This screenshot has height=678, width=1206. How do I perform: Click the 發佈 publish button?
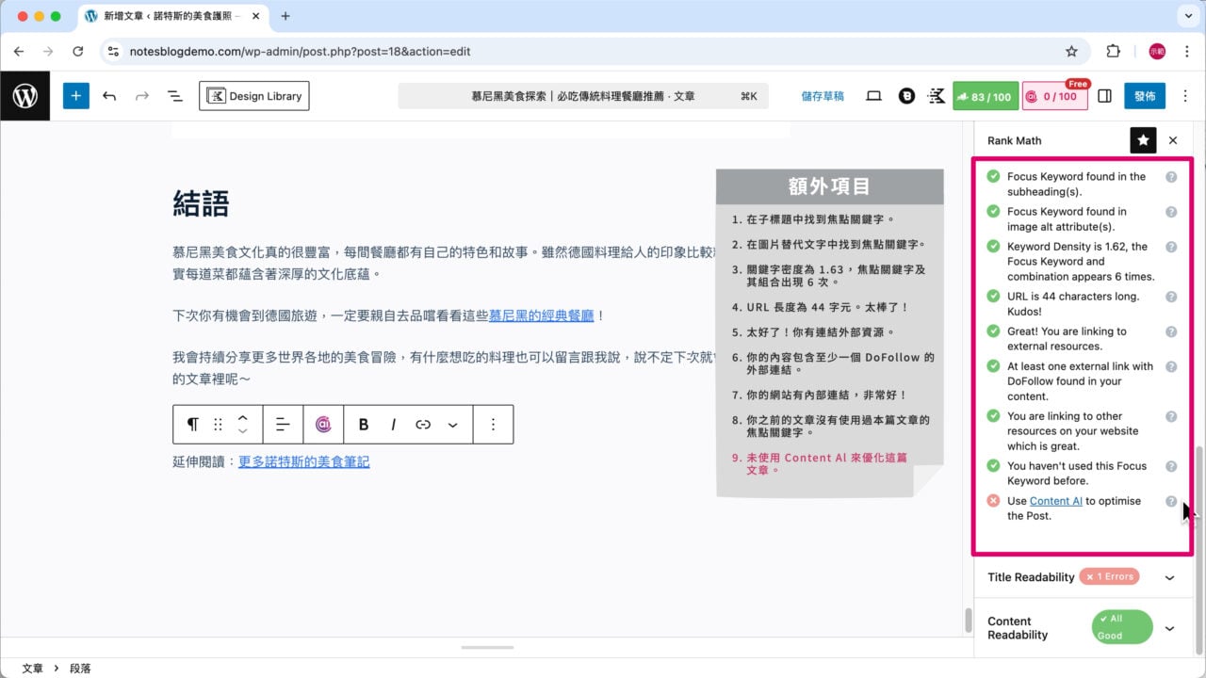(1145, 95)
